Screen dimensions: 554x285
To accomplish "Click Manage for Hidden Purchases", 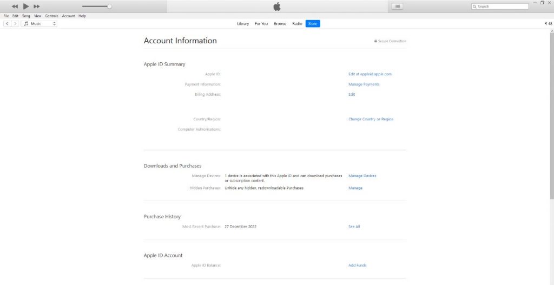I will tap(355, 188).
